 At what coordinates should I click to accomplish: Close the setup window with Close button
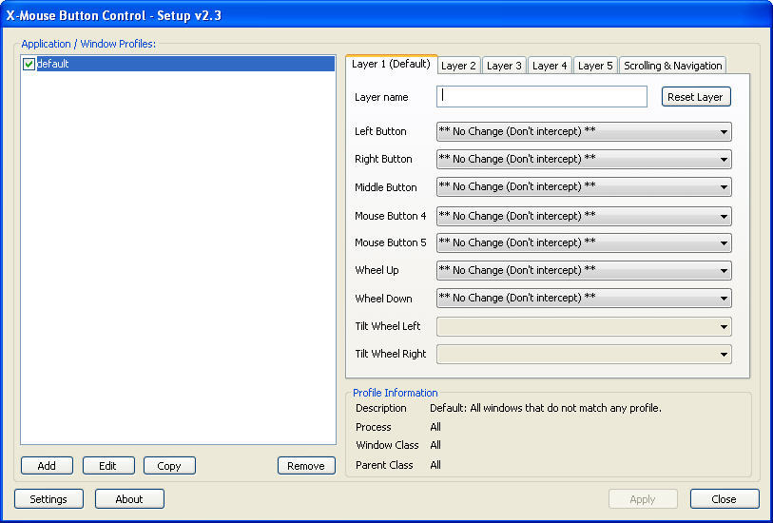(725, 499)
